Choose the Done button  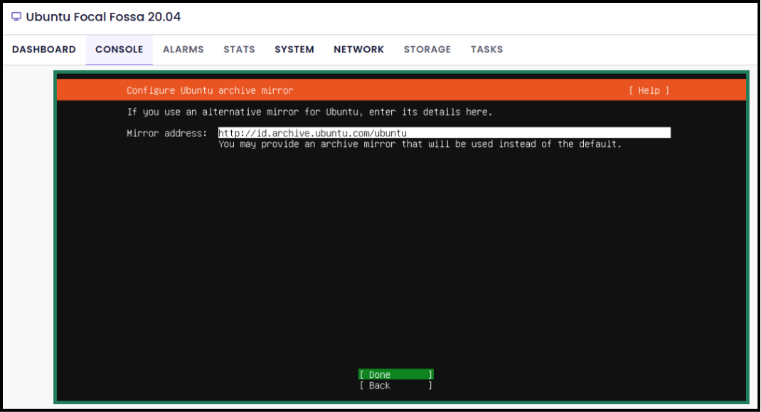pyautogui.click(x=396, y=374)
